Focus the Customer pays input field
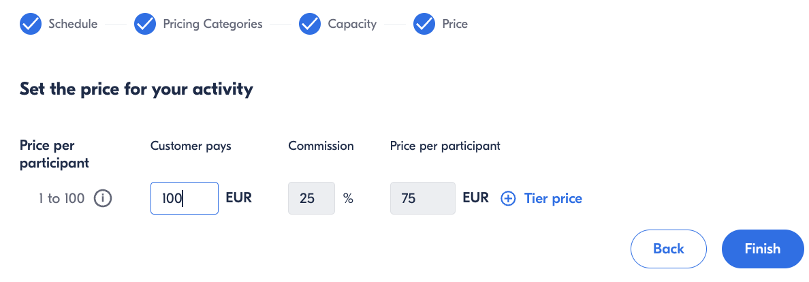The image size is (809, 282). [184, 198]
